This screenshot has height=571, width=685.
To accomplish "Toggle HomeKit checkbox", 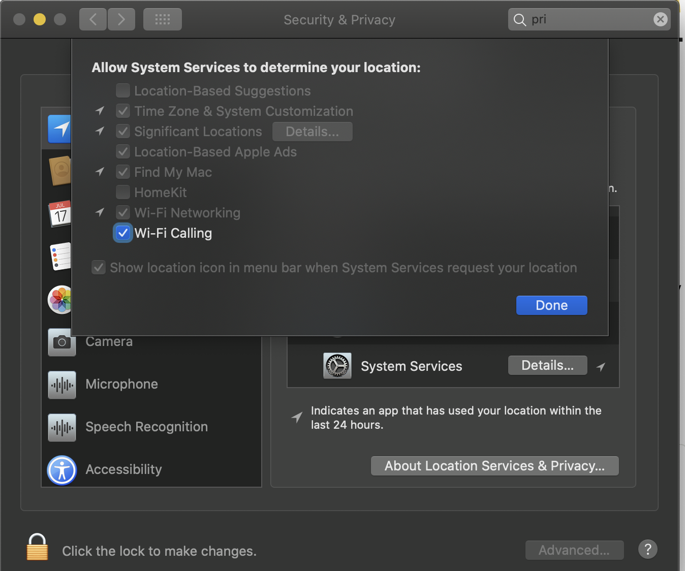I will click(123, 192).
